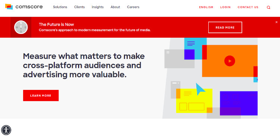
Task: Open the Insights menu
Action: coord(98,7)
